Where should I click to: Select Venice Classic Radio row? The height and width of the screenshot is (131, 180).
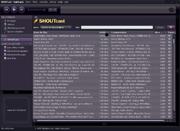[103, 113]
